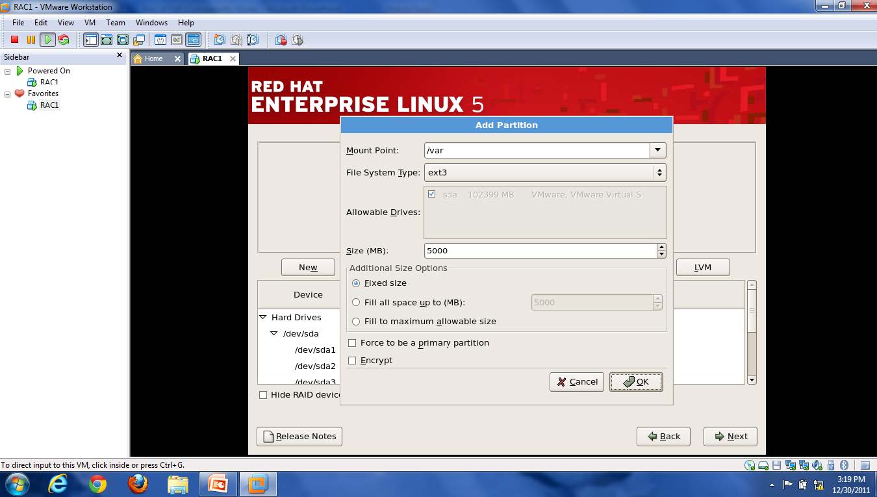Open the Help menu
The image size is (877, 497).
[x=186, y=22]
